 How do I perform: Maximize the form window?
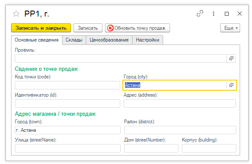click(227, 14)
